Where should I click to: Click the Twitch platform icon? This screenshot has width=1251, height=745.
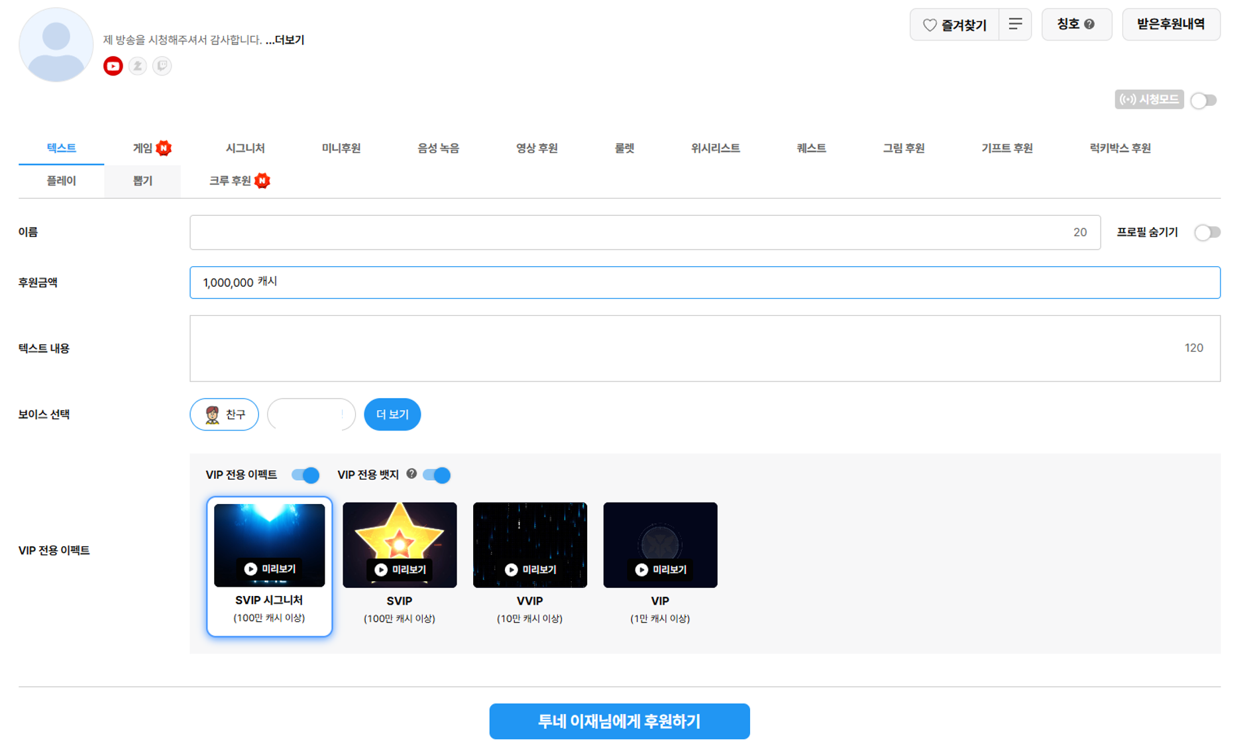click(x=162, y=66)
